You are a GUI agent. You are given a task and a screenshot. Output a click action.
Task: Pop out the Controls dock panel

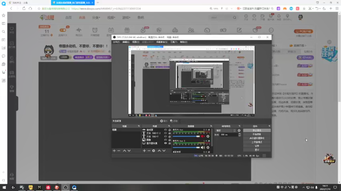click(x=269, y=126)
